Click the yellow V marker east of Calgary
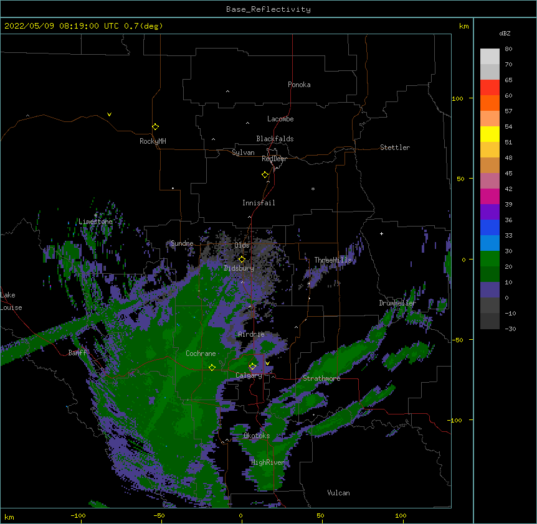 click(x=267, y=363)
